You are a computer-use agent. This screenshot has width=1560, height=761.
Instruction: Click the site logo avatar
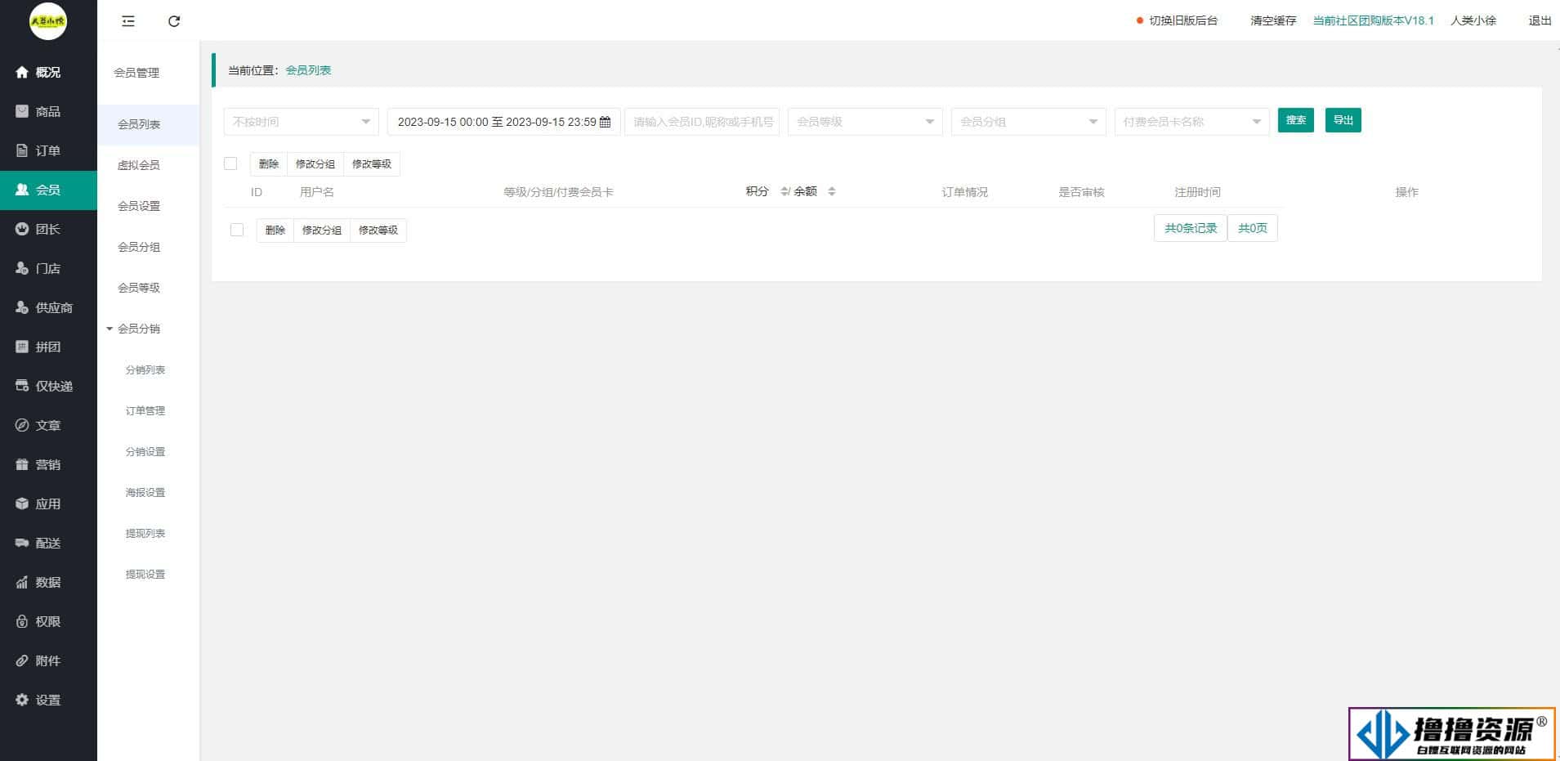48,21
